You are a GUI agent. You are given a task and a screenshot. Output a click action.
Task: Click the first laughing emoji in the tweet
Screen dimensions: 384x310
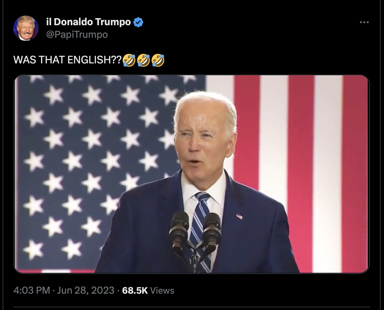pos(129,60)
